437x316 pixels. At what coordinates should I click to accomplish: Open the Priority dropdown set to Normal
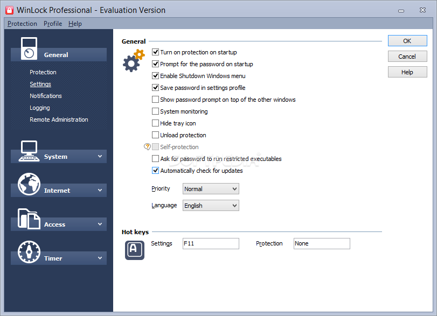pos(211,189)
